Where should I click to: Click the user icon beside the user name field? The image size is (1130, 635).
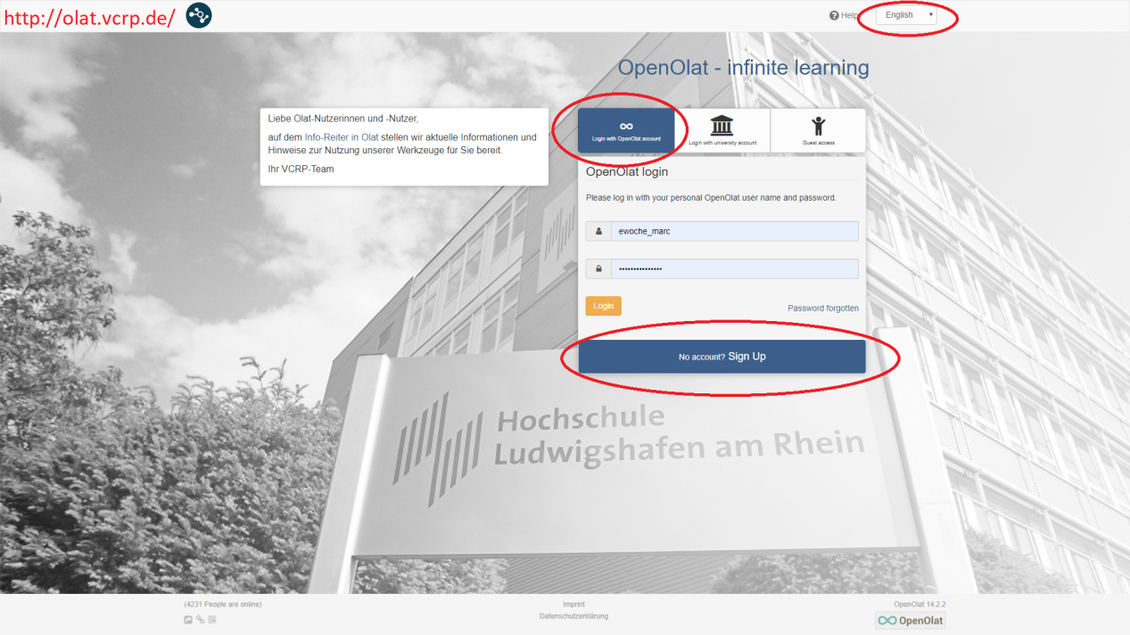tap(598, 231)
